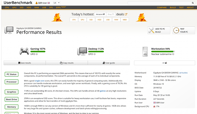Open the User guide button

click(109, 63)
